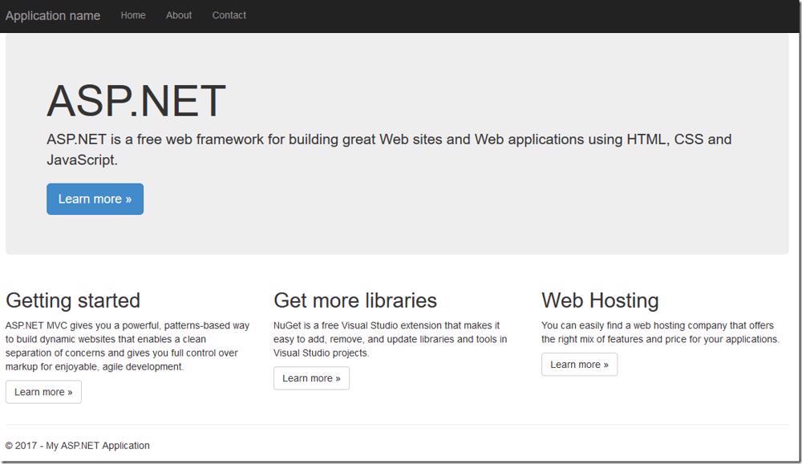Screen dimensions: 802x464
Task: Open the Contact page link
Action: click(x=229, y=15)
